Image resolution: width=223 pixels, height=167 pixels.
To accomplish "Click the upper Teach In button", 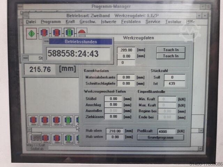I will tap(170, 50).
